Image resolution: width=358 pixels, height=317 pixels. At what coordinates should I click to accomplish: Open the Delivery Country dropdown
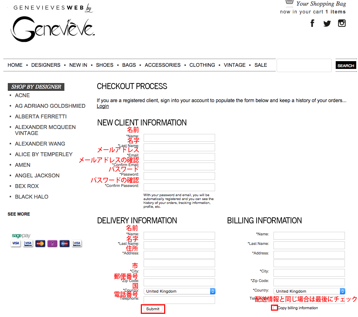(179, 291)
